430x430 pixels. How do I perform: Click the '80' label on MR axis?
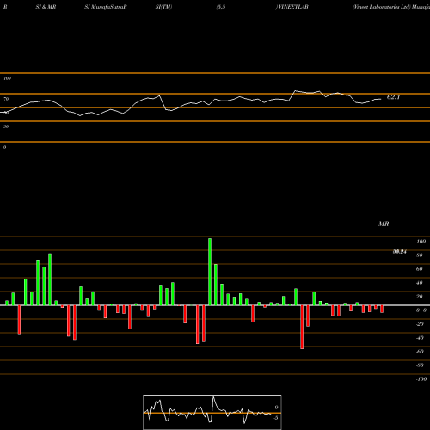[420, 255]
